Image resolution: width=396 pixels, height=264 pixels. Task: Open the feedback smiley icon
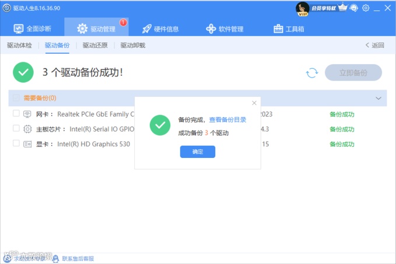354,8
